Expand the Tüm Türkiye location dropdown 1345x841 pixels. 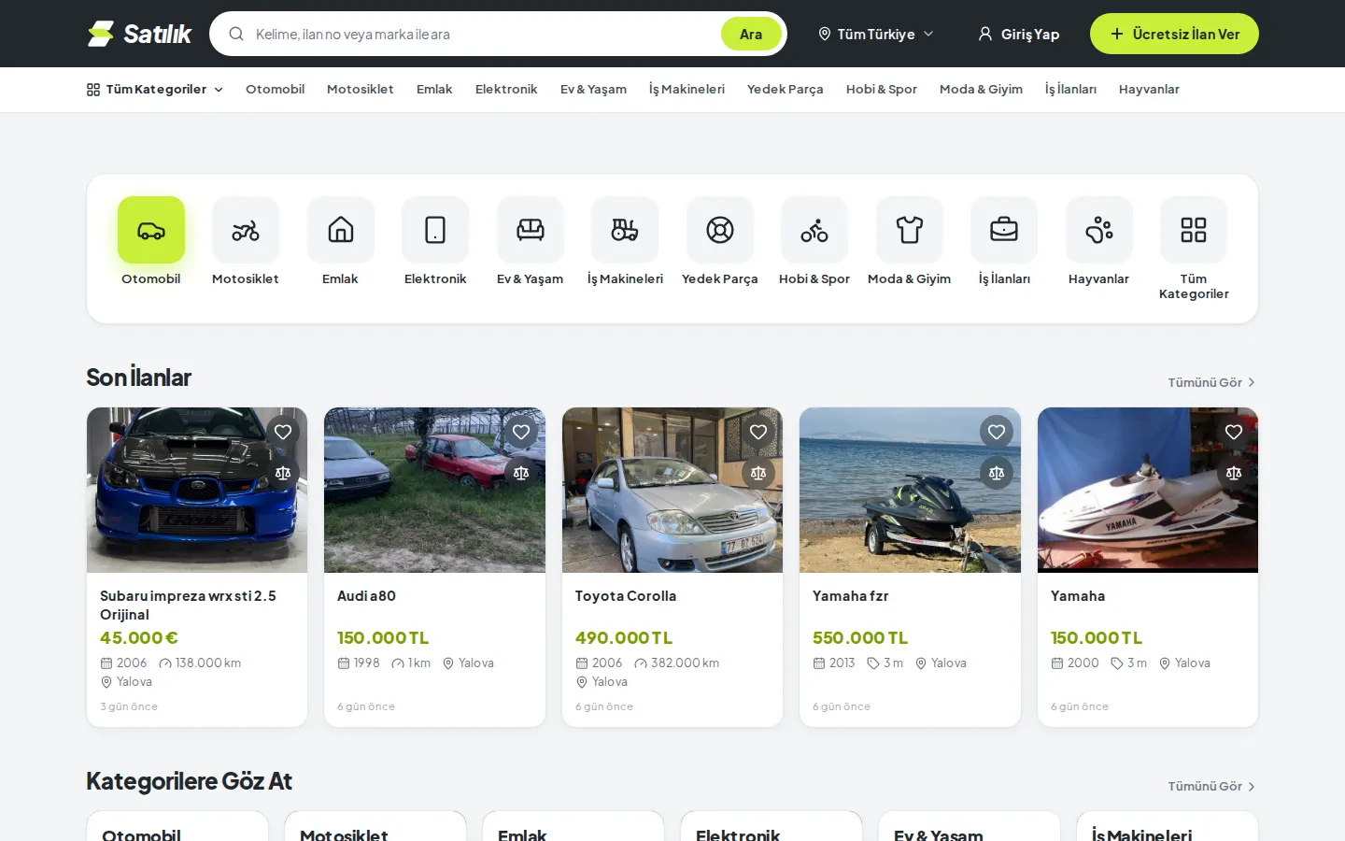(876, 34)
